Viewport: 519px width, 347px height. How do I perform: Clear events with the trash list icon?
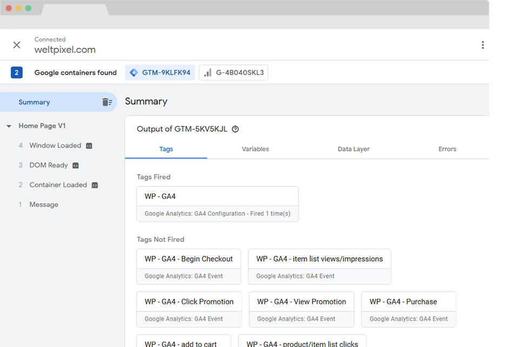pos(107,102)
